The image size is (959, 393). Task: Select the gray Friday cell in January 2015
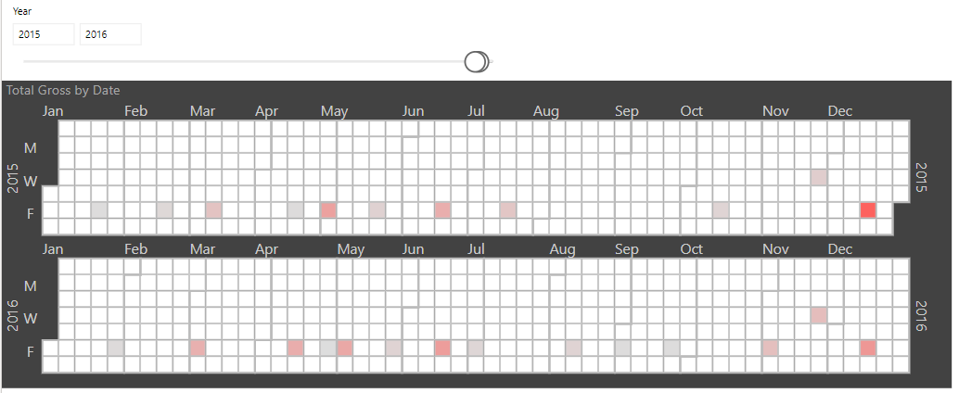coord(99,210)
